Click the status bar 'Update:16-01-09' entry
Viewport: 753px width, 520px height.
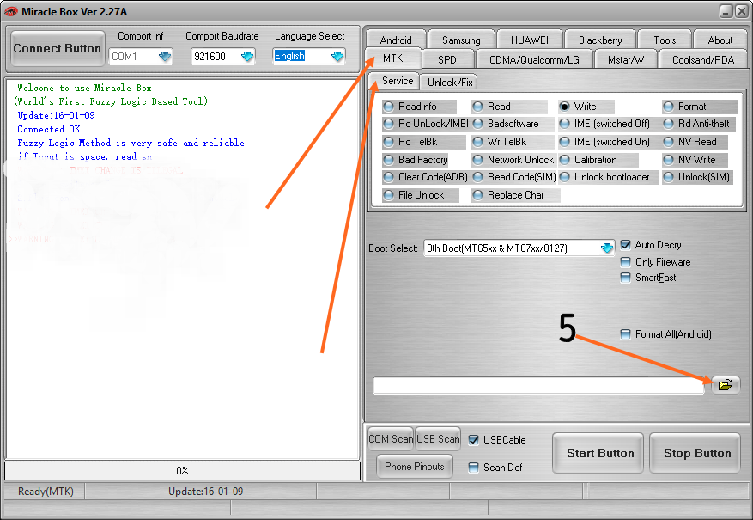click(205, 491)
